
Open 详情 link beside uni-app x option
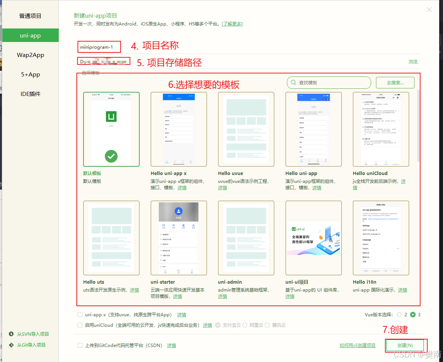(x=182, y=315)
